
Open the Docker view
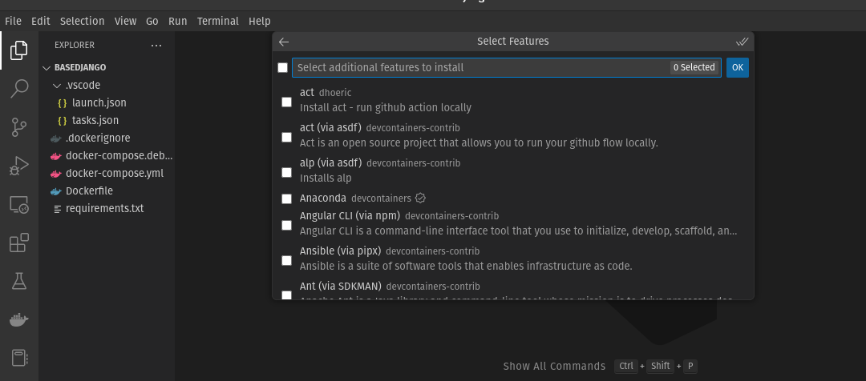[18, 319]
